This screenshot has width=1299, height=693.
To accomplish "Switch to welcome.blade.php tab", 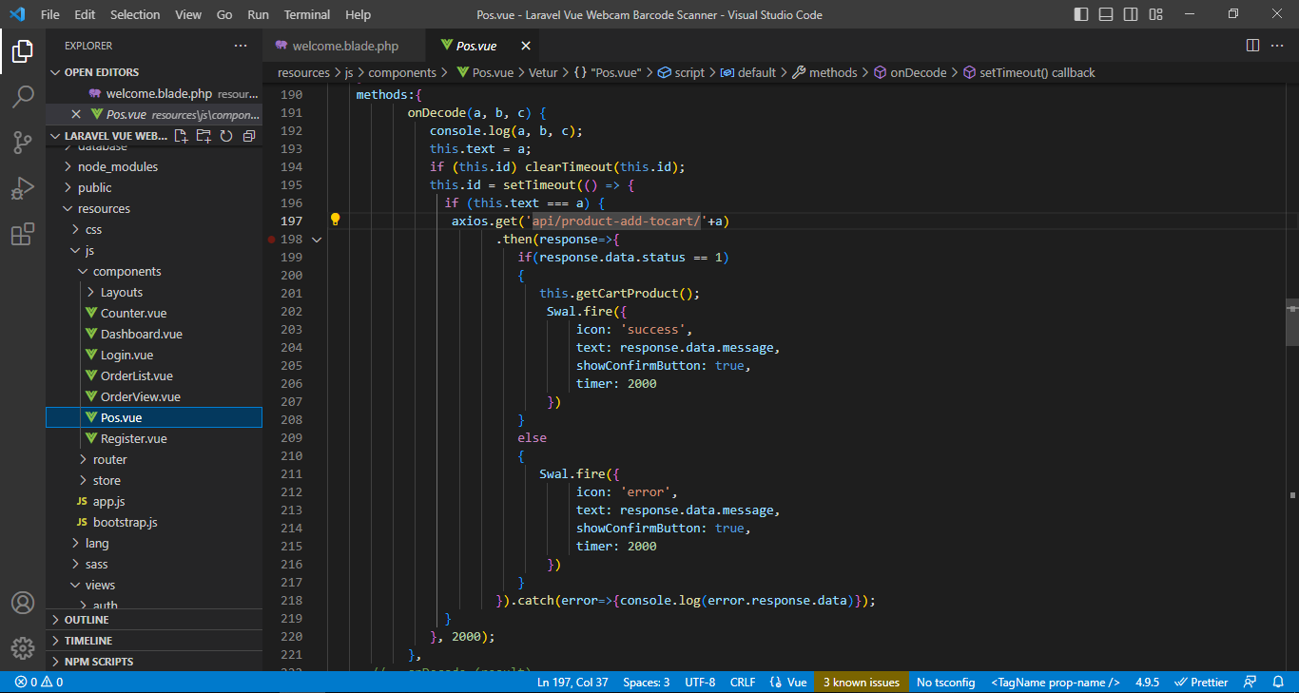I will (345, 46).
